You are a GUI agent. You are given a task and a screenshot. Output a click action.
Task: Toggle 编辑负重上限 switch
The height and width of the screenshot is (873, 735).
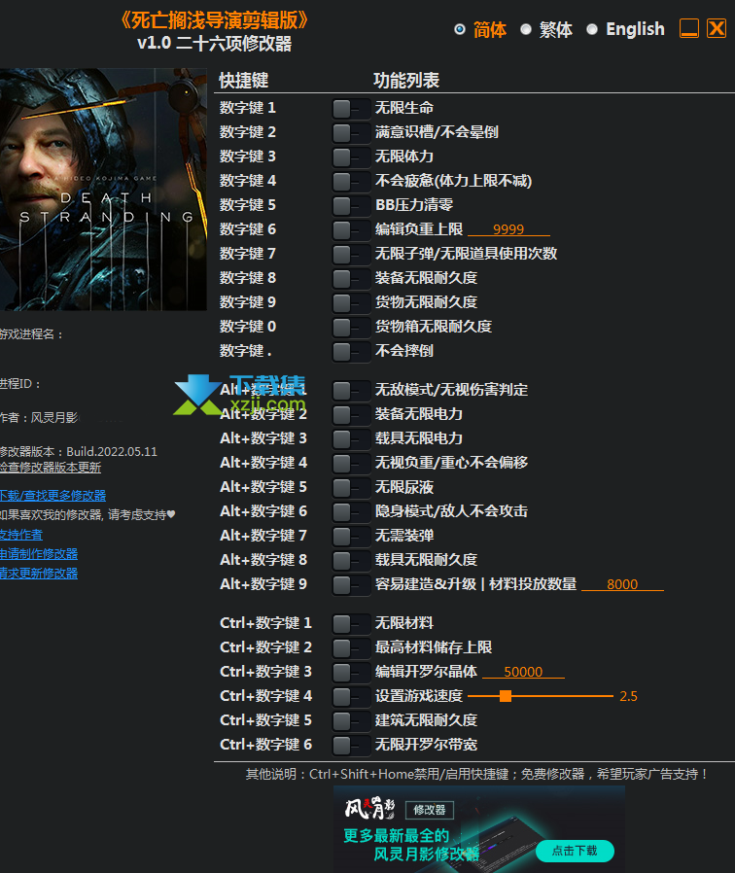351,230
